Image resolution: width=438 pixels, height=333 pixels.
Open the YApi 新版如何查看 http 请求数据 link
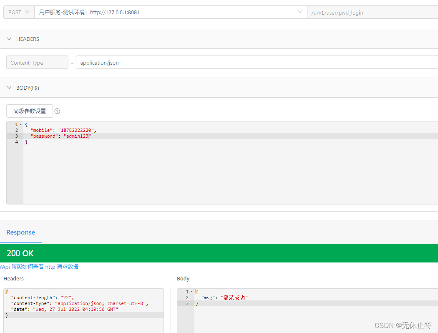point(39,267)
